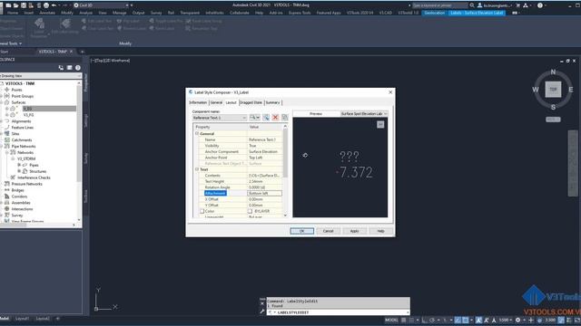Click the Undo arrow in the quick access toolbar
The image size is (581, 326).
tap(54, 5)
